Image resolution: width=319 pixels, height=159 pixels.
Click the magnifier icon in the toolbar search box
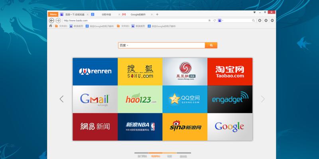[x=253, y=21]
